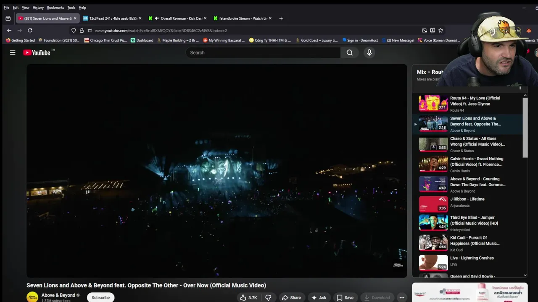Open the YouTube hamburger guide menu
The height and width of the screenshot is (302, 538).
click(13, 52)
